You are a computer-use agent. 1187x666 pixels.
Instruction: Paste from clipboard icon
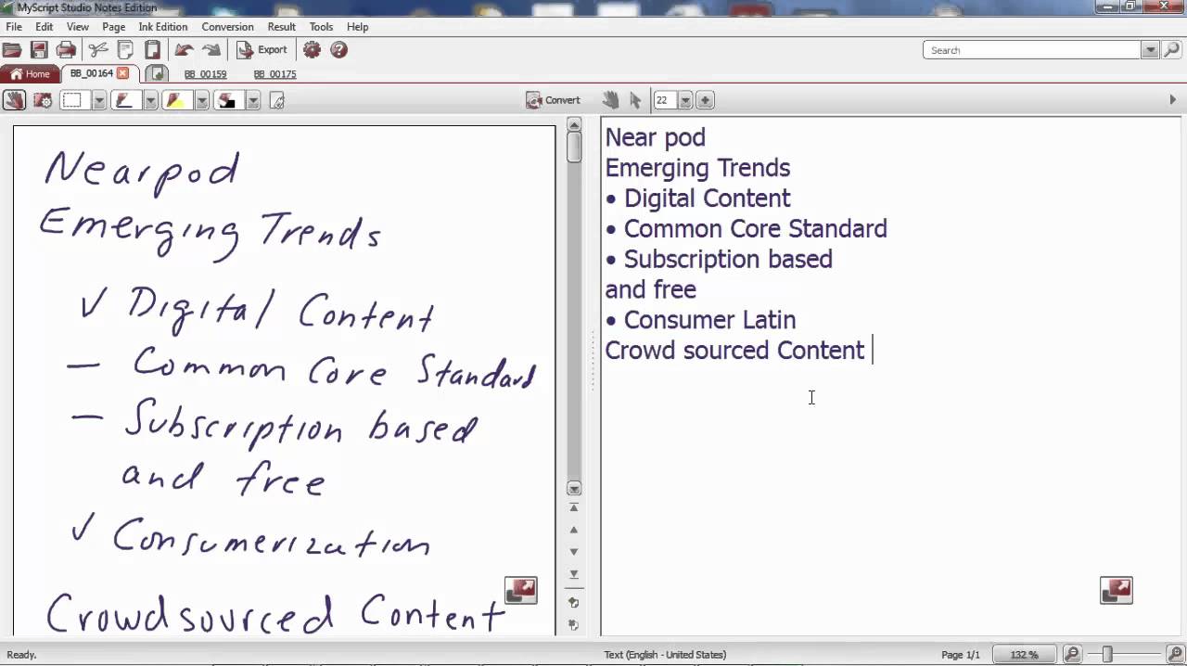(152, 50)
